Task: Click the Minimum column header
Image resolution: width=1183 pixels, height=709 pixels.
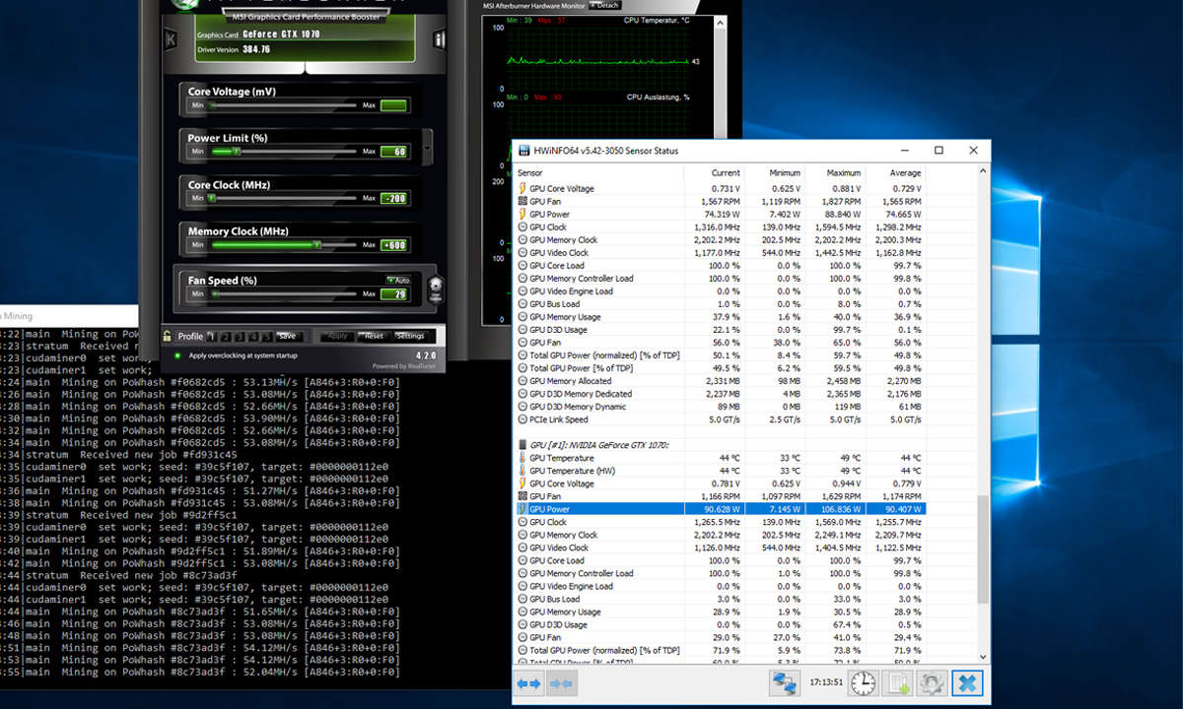Action: tap(786, 173)
